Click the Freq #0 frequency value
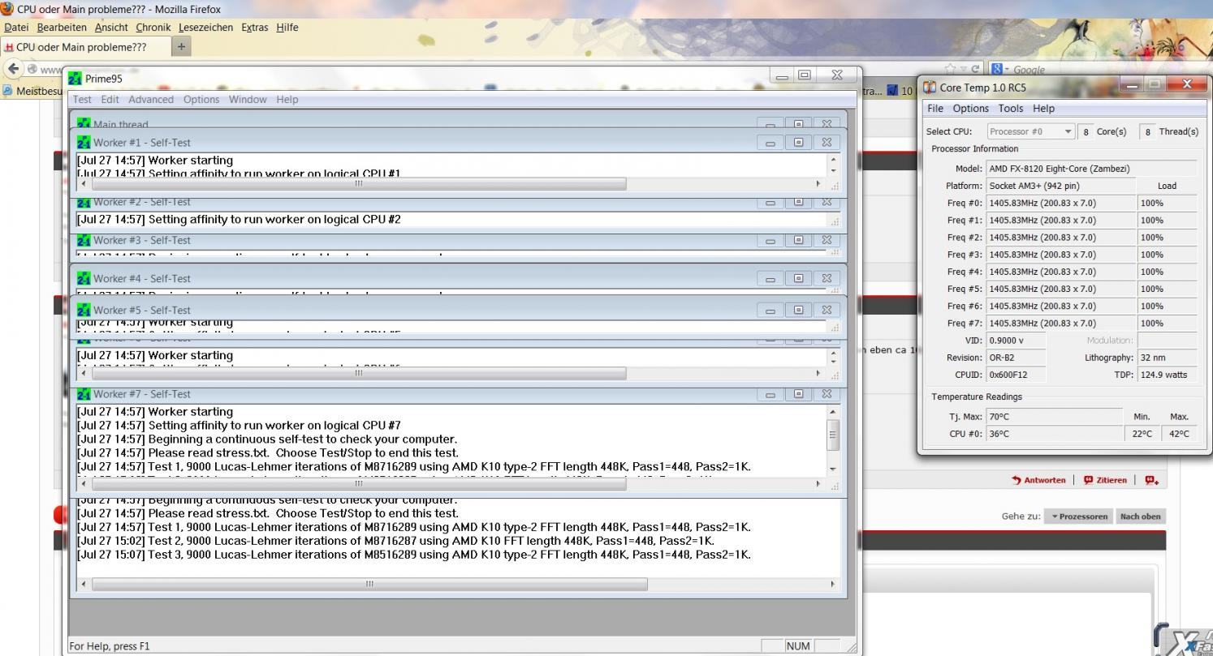The height and width of the screenshot is (656, 1213). [1042, 203]
